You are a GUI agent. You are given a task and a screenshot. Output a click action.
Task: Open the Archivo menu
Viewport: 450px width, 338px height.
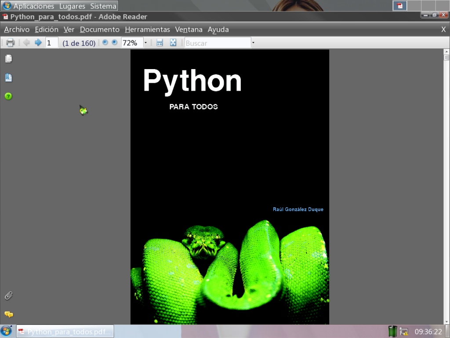coord(17,29)
